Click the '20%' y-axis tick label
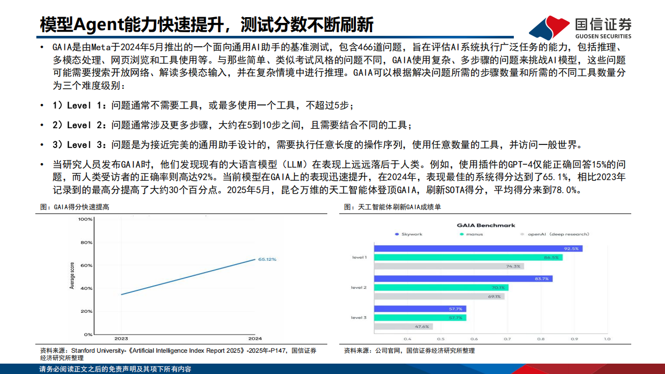The height and width of the screenshot is (374, 665). 87,311
